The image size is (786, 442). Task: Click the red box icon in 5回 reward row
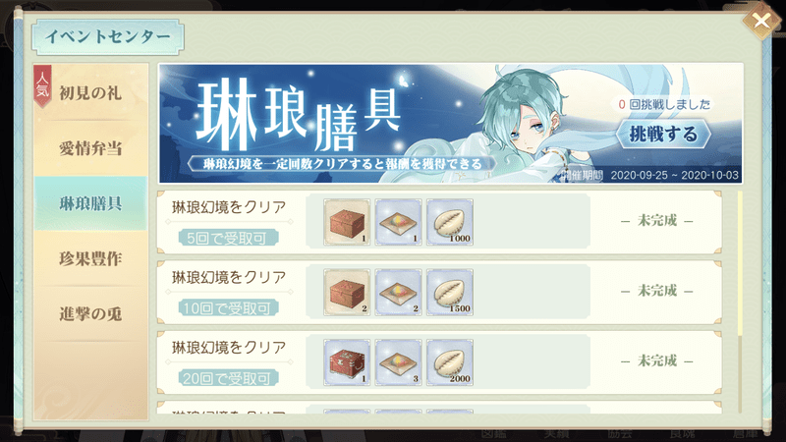point(347,222)
